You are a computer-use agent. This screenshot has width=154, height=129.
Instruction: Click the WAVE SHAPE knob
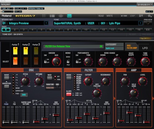pos(131,62)
